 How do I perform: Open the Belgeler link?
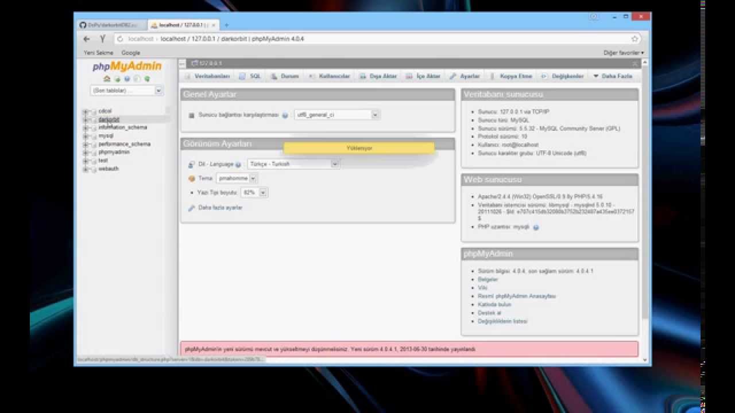pyautogui.click(x=488, y=279)
